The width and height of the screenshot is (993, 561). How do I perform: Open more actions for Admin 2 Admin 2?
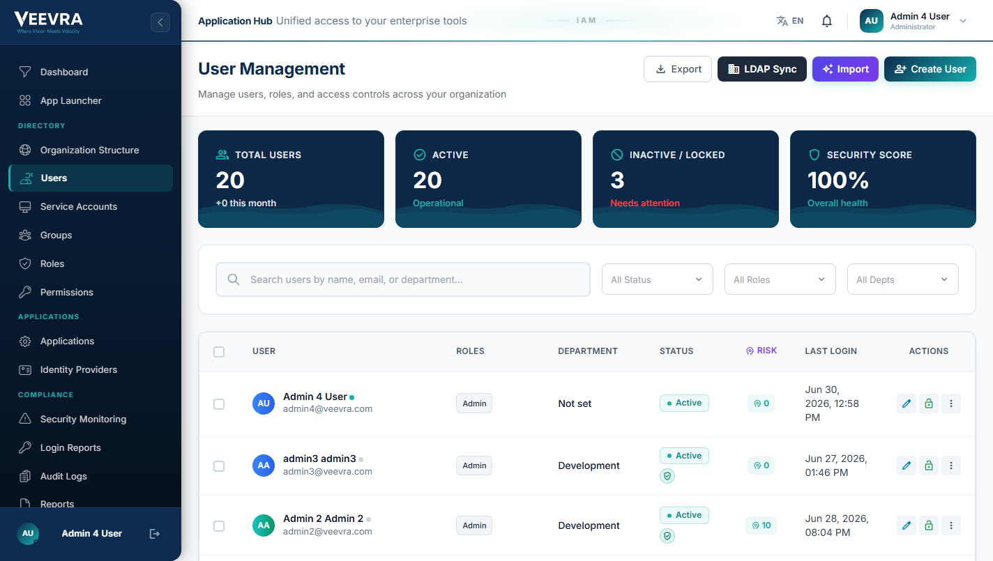tap(951, 525)
